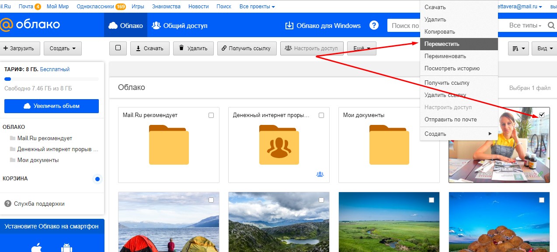557x252 pixels.
Task: Click the Облако cloud tab icon
Action: click(x=113, y=25)
